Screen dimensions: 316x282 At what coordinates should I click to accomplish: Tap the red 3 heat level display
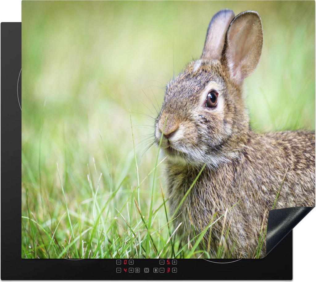click(168, 270)
